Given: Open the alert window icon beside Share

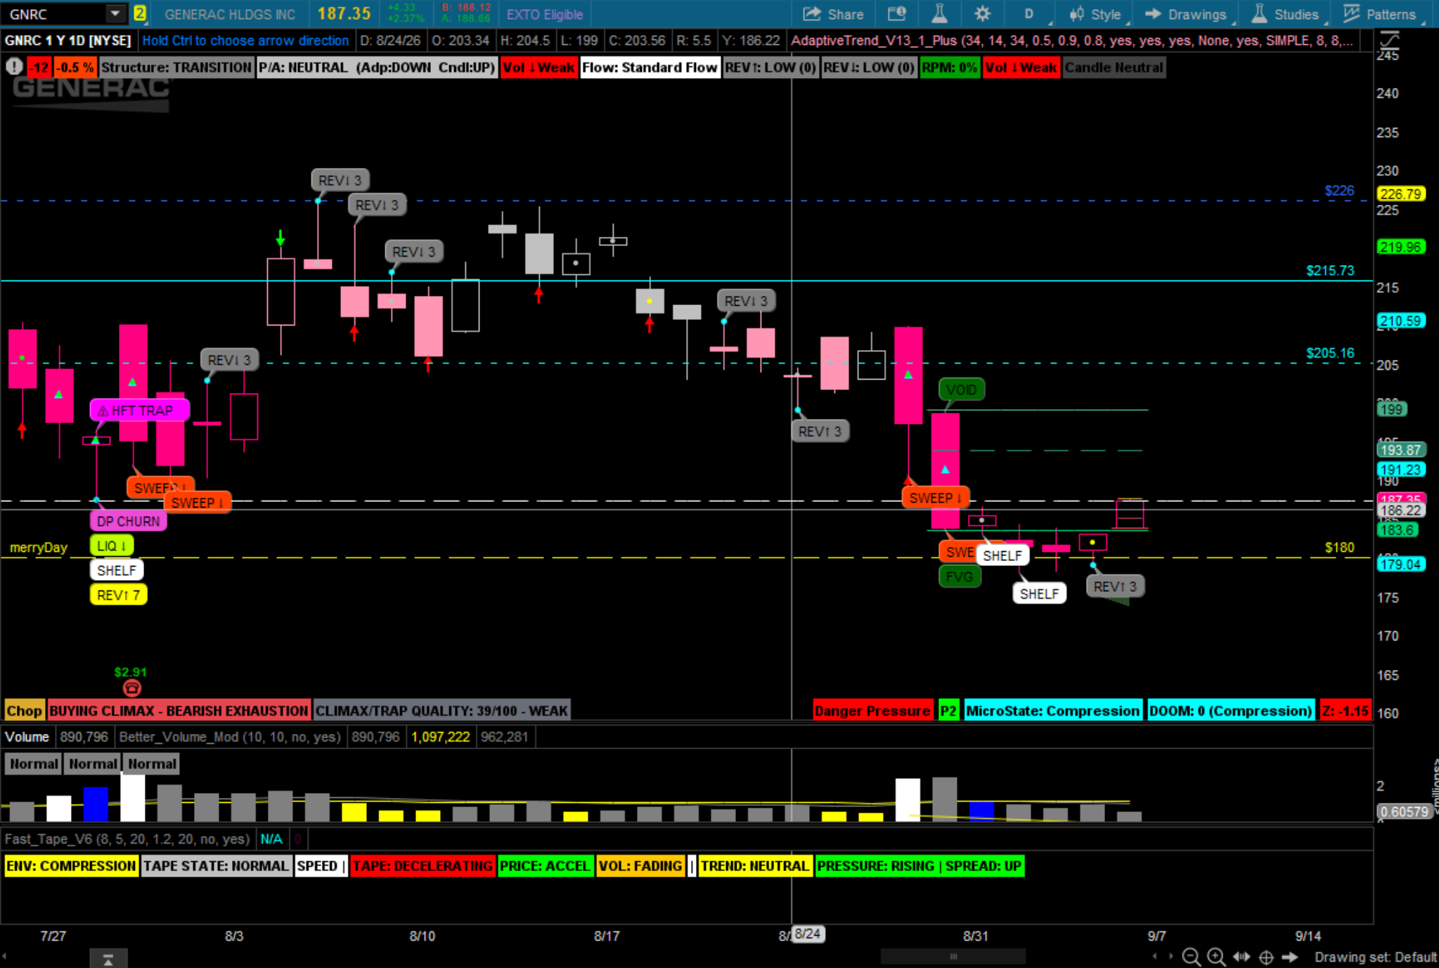Looking at the screenshot, I should (x=896, y=14).
